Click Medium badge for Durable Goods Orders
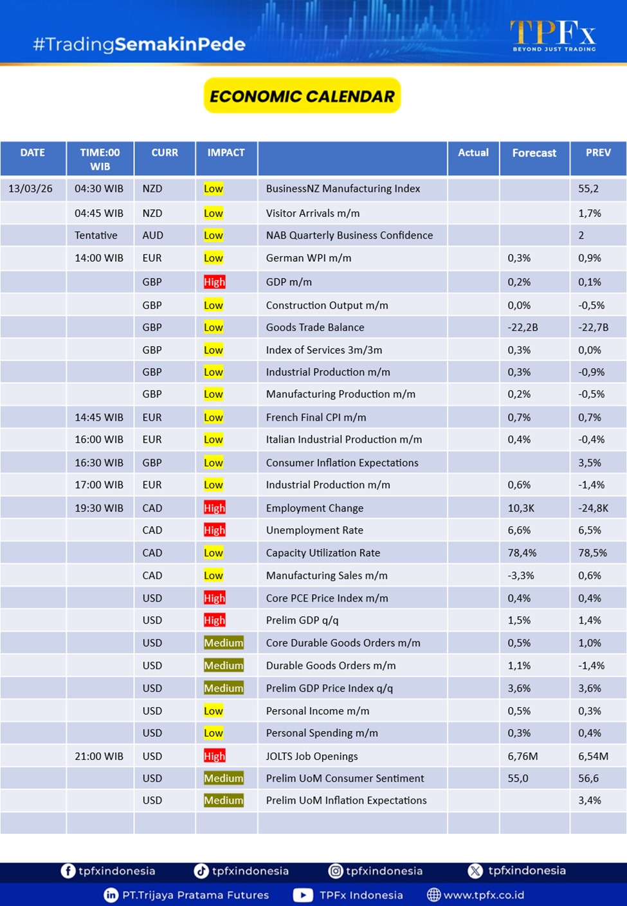 tap(224, 665)
